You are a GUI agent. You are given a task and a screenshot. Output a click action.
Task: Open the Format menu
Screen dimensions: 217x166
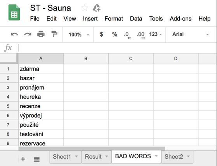[x=114, y=19]
